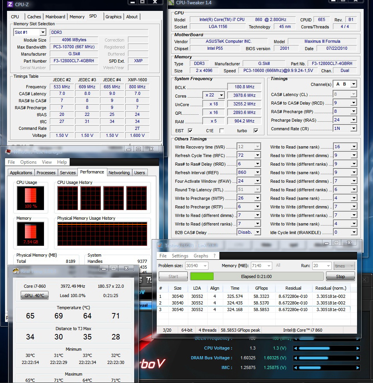
Task: Adjust the CPU Voltage slider in TurboV
Action: 326,348
